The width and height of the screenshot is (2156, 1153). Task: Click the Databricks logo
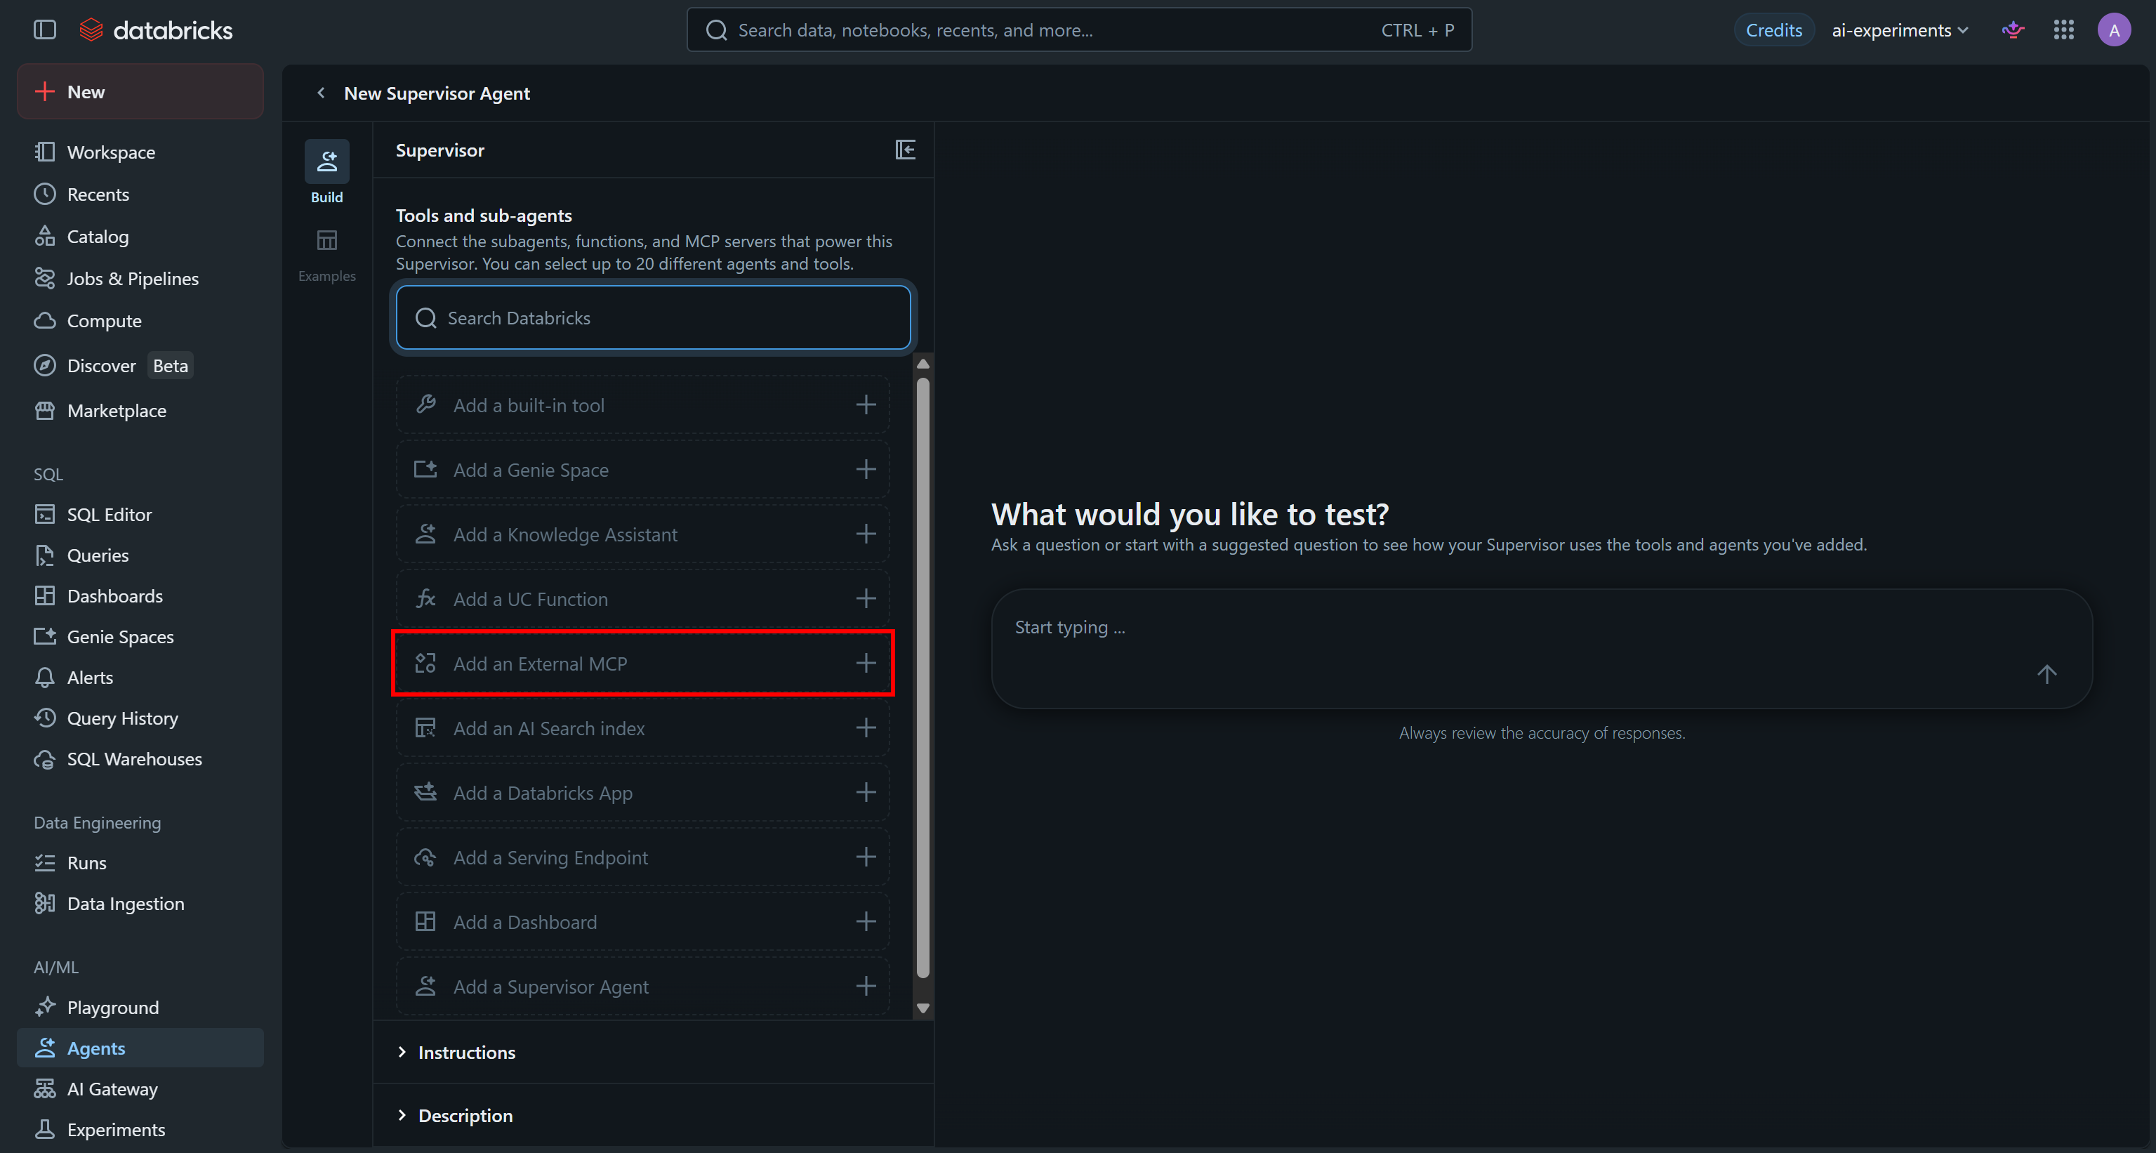[156, 30]
